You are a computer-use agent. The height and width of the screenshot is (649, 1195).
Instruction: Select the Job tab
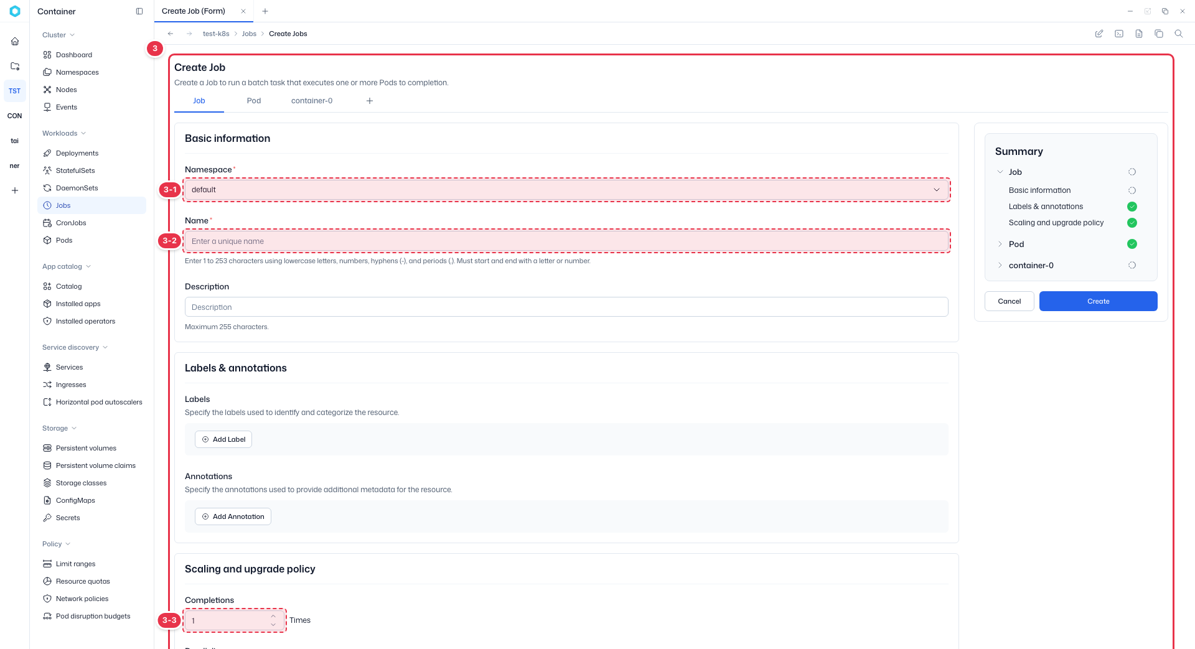tap(199, 101)
